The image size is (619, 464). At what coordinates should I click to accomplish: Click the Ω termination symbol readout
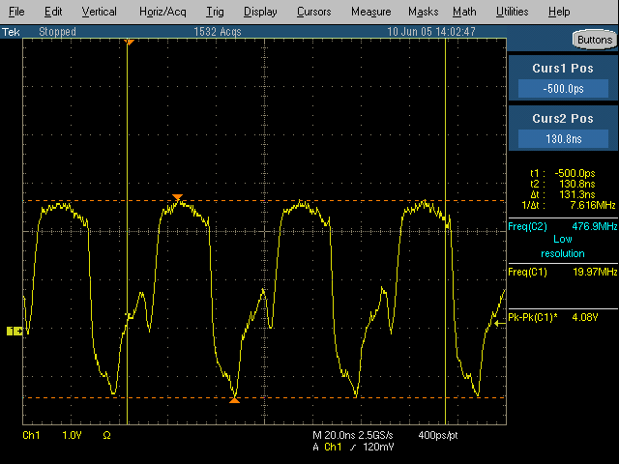pos(106,435)
